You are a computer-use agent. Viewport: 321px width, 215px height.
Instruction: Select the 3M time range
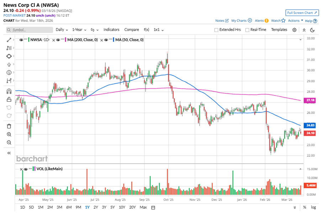(x=59, y=207)
